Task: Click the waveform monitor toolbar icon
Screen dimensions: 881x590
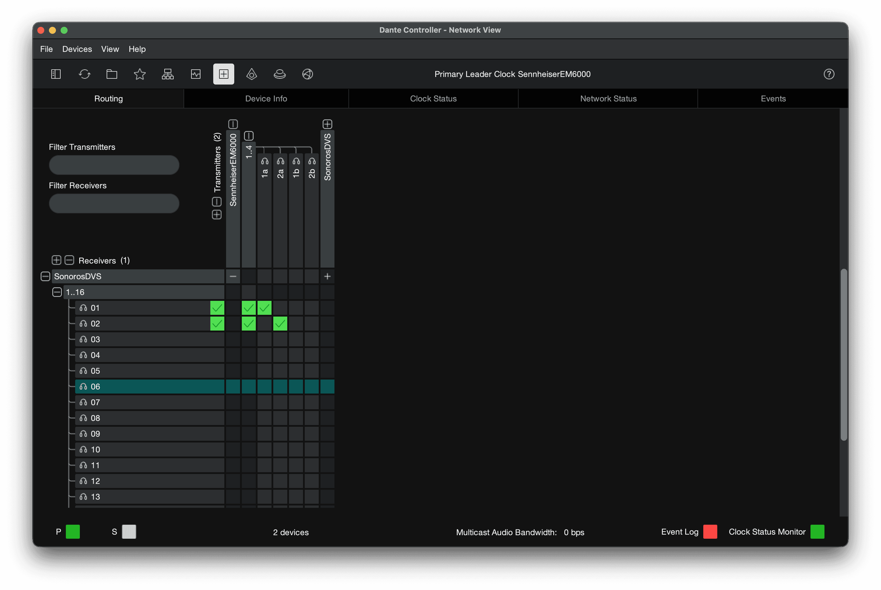Action: pos(195,74)
